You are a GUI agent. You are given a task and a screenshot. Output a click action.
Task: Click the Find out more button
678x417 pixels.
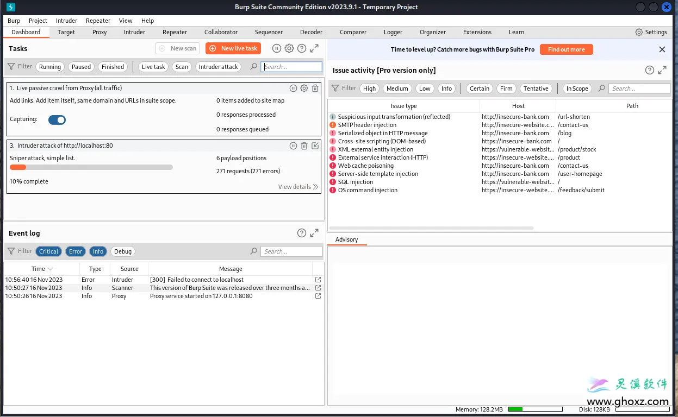point(566,49)
